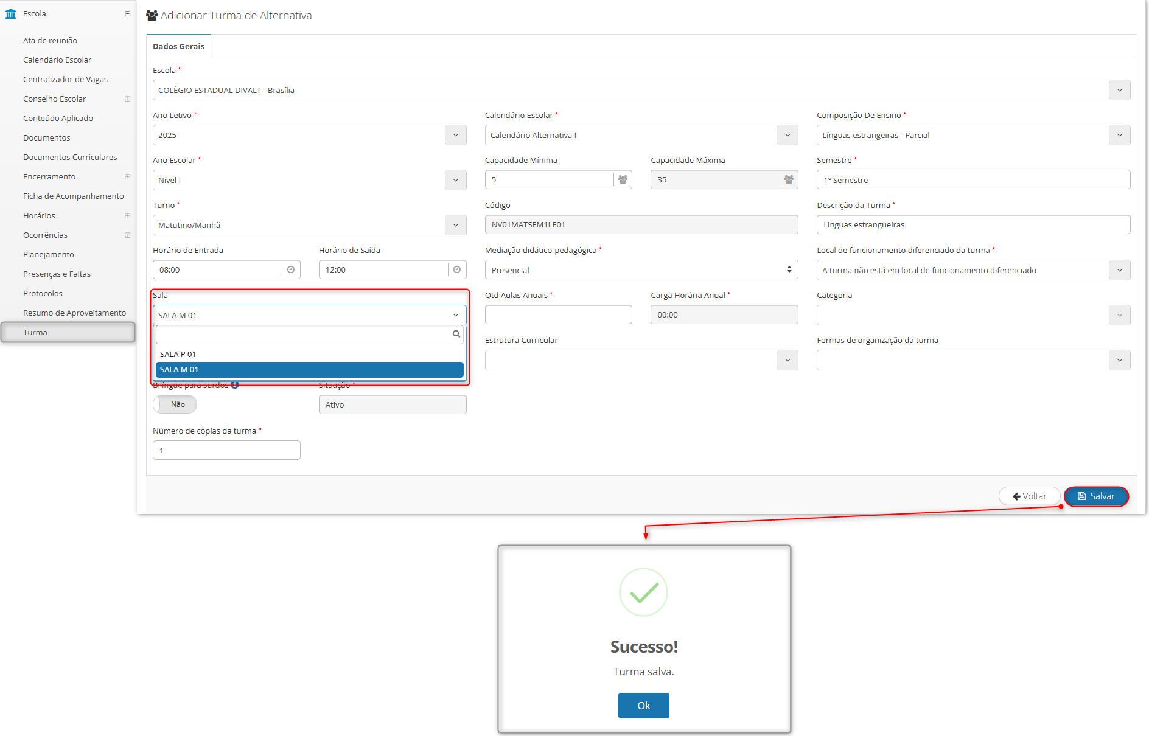Open the Estrutura Curricular dropdown
Screen dimensions: 1149x736
[x=641, y=361]
